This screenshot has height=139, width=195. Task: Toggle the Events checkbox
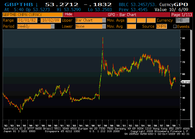click(175, 26)
